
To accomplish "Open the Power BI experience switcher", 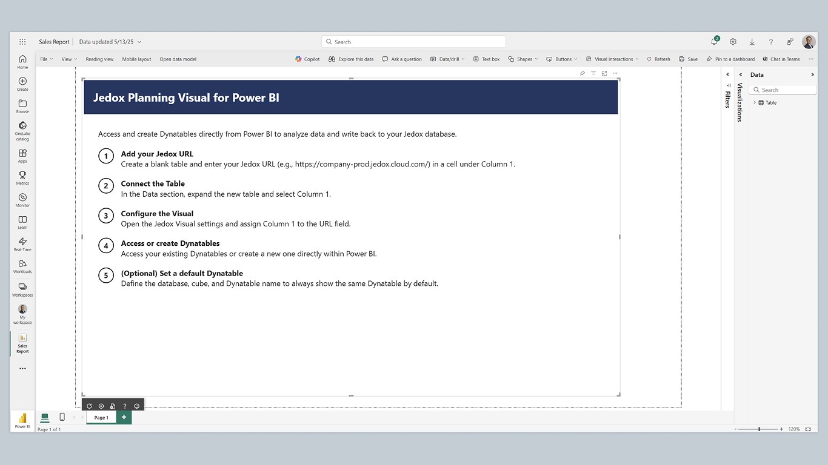I will click(22, 420).
